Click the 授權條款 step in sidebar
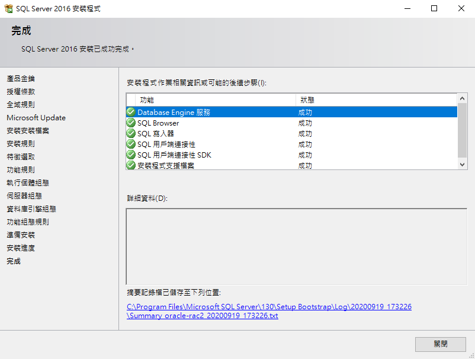Viewport: 475px width, 359px height. (x=21, y=91)
